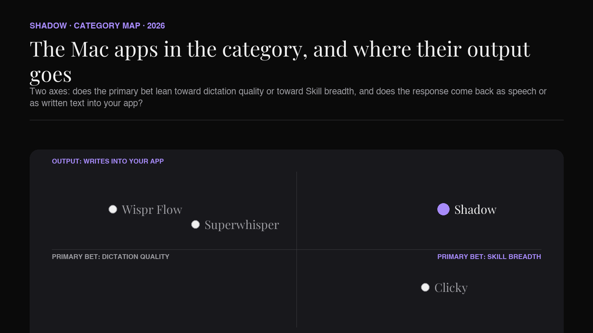Click the Clicky text label
This screenshot has height=333, width=593.
tap(451, 288)
